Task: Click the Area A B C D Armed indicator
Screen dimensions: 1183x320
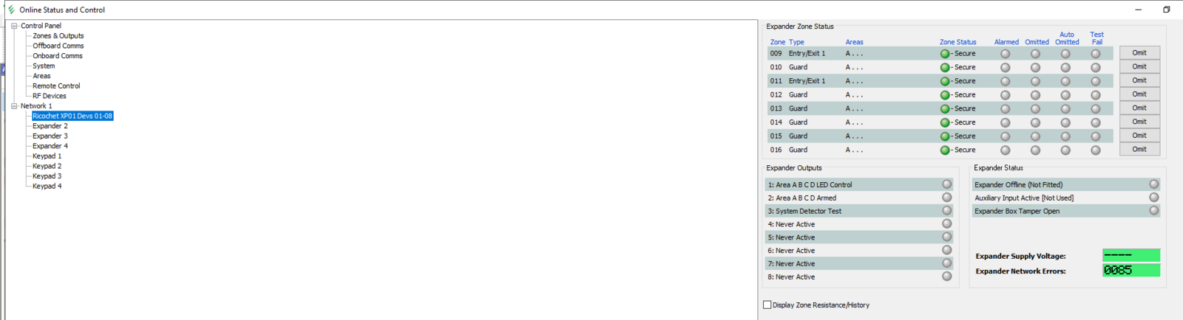Action: click(x=947, y=198)
